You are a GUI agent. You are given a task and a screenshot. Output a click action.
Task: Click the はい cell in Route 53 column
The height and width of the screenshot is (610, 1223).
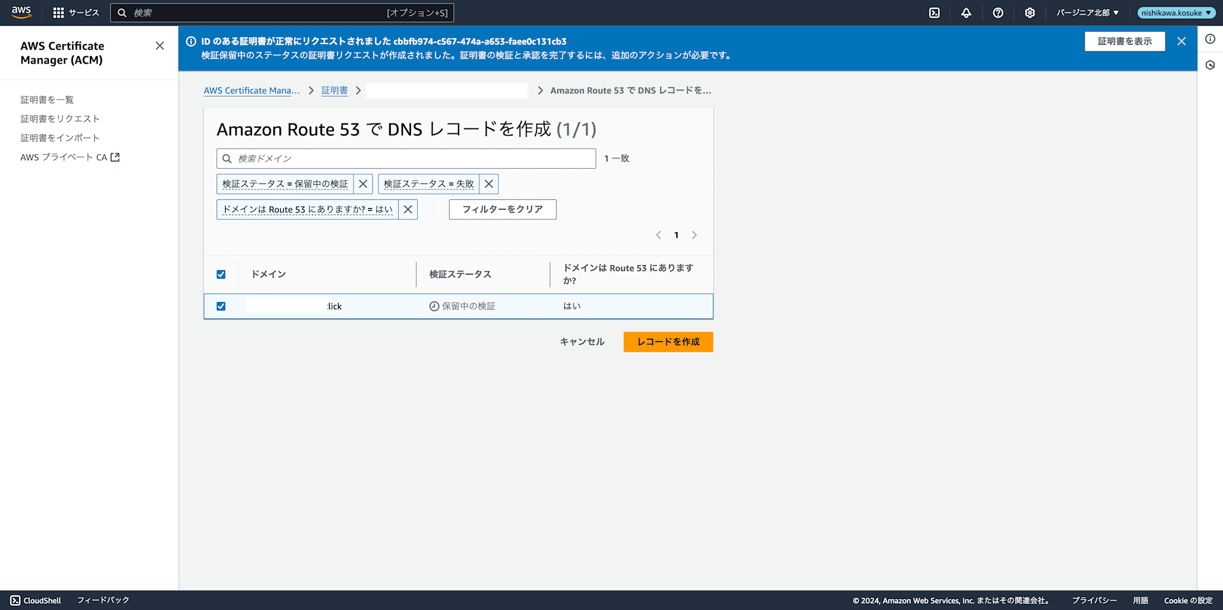click(x=572, y=306)
